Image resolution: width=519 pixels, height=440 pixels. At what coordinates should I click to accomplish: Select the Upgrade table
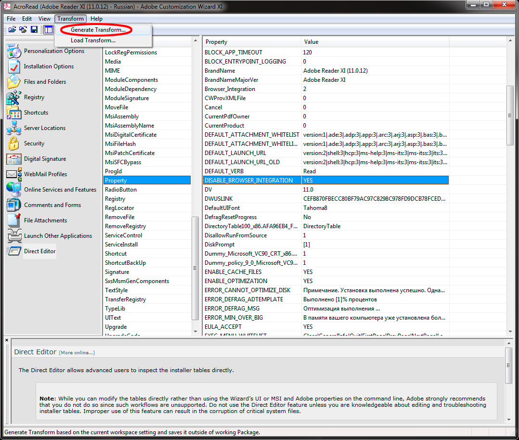[x=147, y=327]
